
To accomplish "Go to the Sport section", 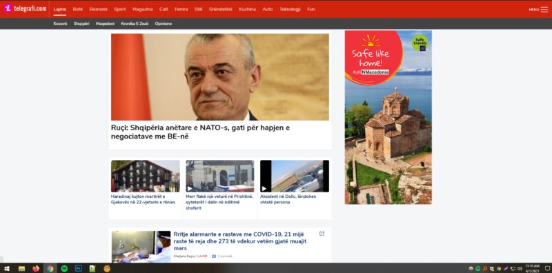I will pos(119,9).
